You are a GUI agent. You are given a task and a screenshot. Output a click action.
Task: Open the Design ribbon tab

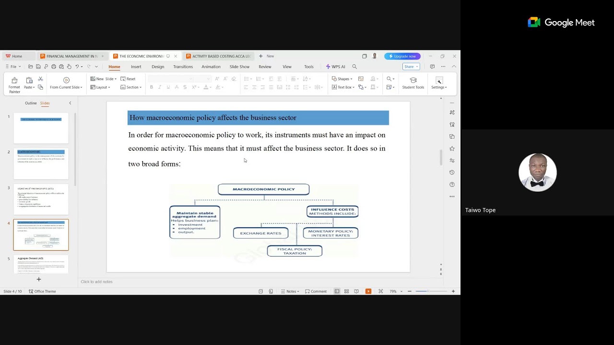point(158,67)
